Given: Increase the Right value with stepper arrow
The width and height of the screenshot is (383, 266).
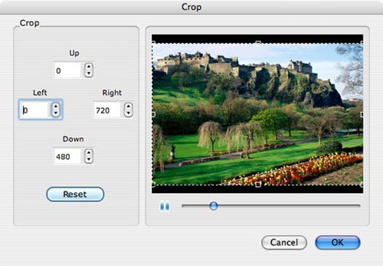Looking at the screenshot, I should pyautogui.click(x=129, y=106).
